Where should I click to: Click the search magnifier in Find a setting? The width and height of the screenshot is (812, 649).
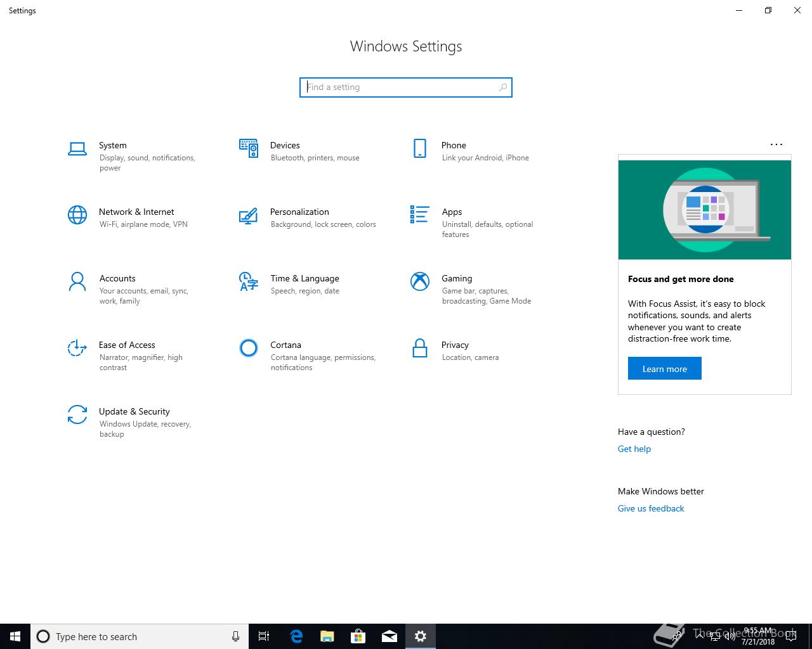point(503,87)
